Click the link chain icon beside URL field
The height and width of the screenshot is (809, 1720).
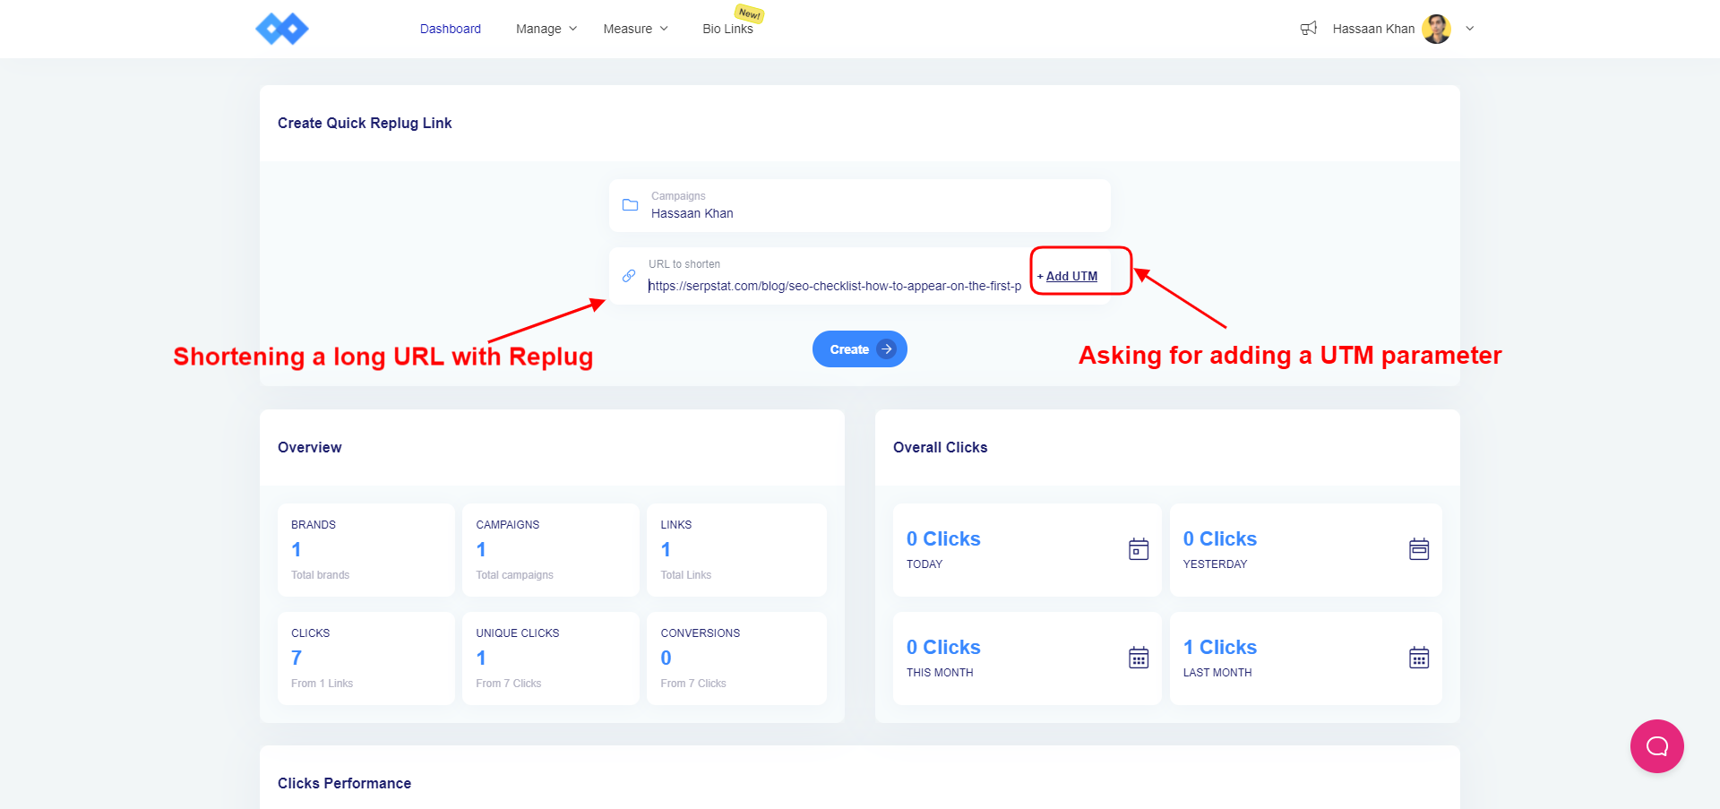click(629, 276)
